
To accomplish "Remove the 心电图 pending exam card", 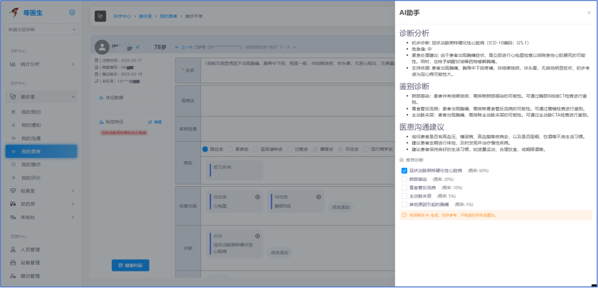I will [x=257, y=197].
